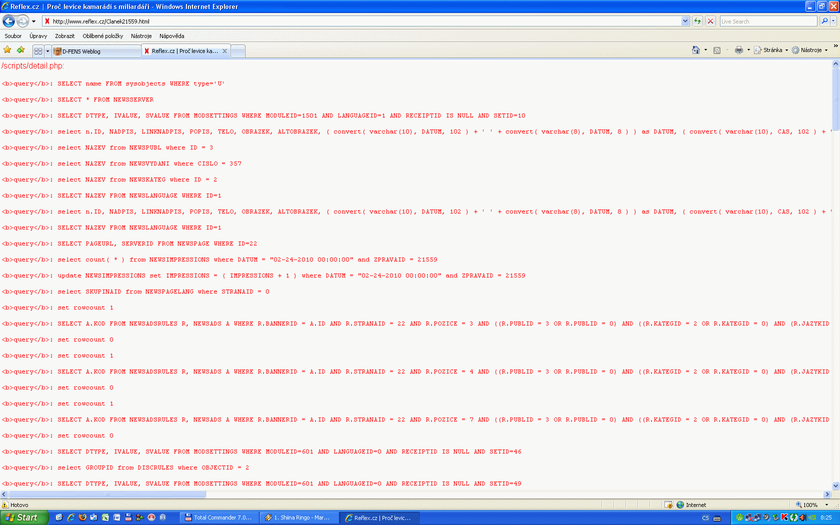Image resolution: width=840 pixels, height=525 pixels.
Task: Click the vertical scrollbar up arrow
Action: click(x=835, y=64)
